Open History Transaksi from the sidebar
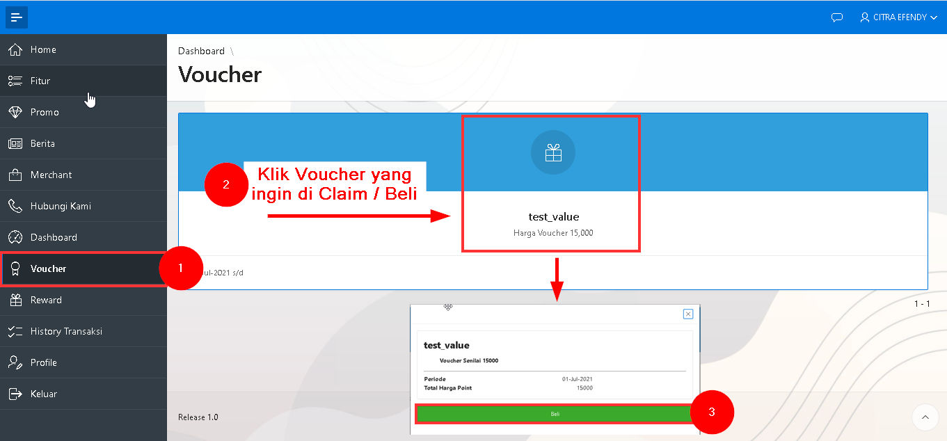947x441 pixels. [x=66, y=331]
